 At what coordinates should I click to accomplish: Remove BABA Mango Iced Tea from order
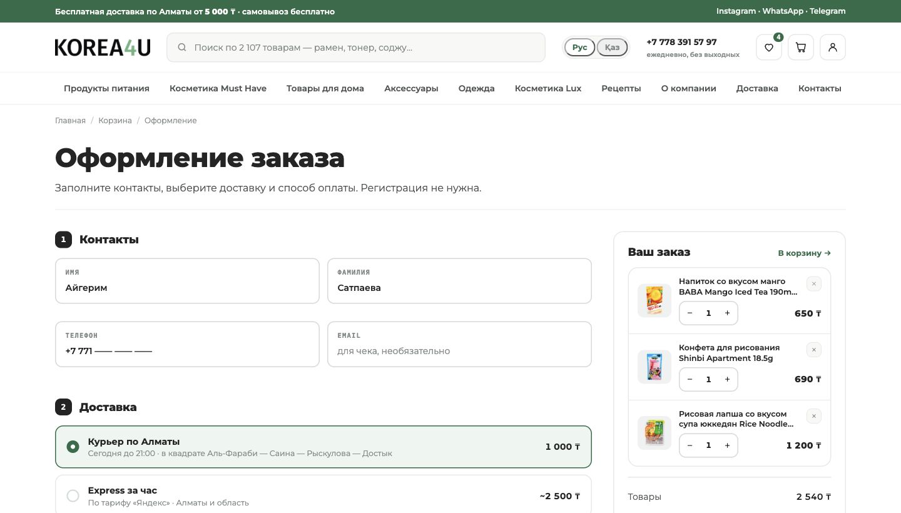814,284
